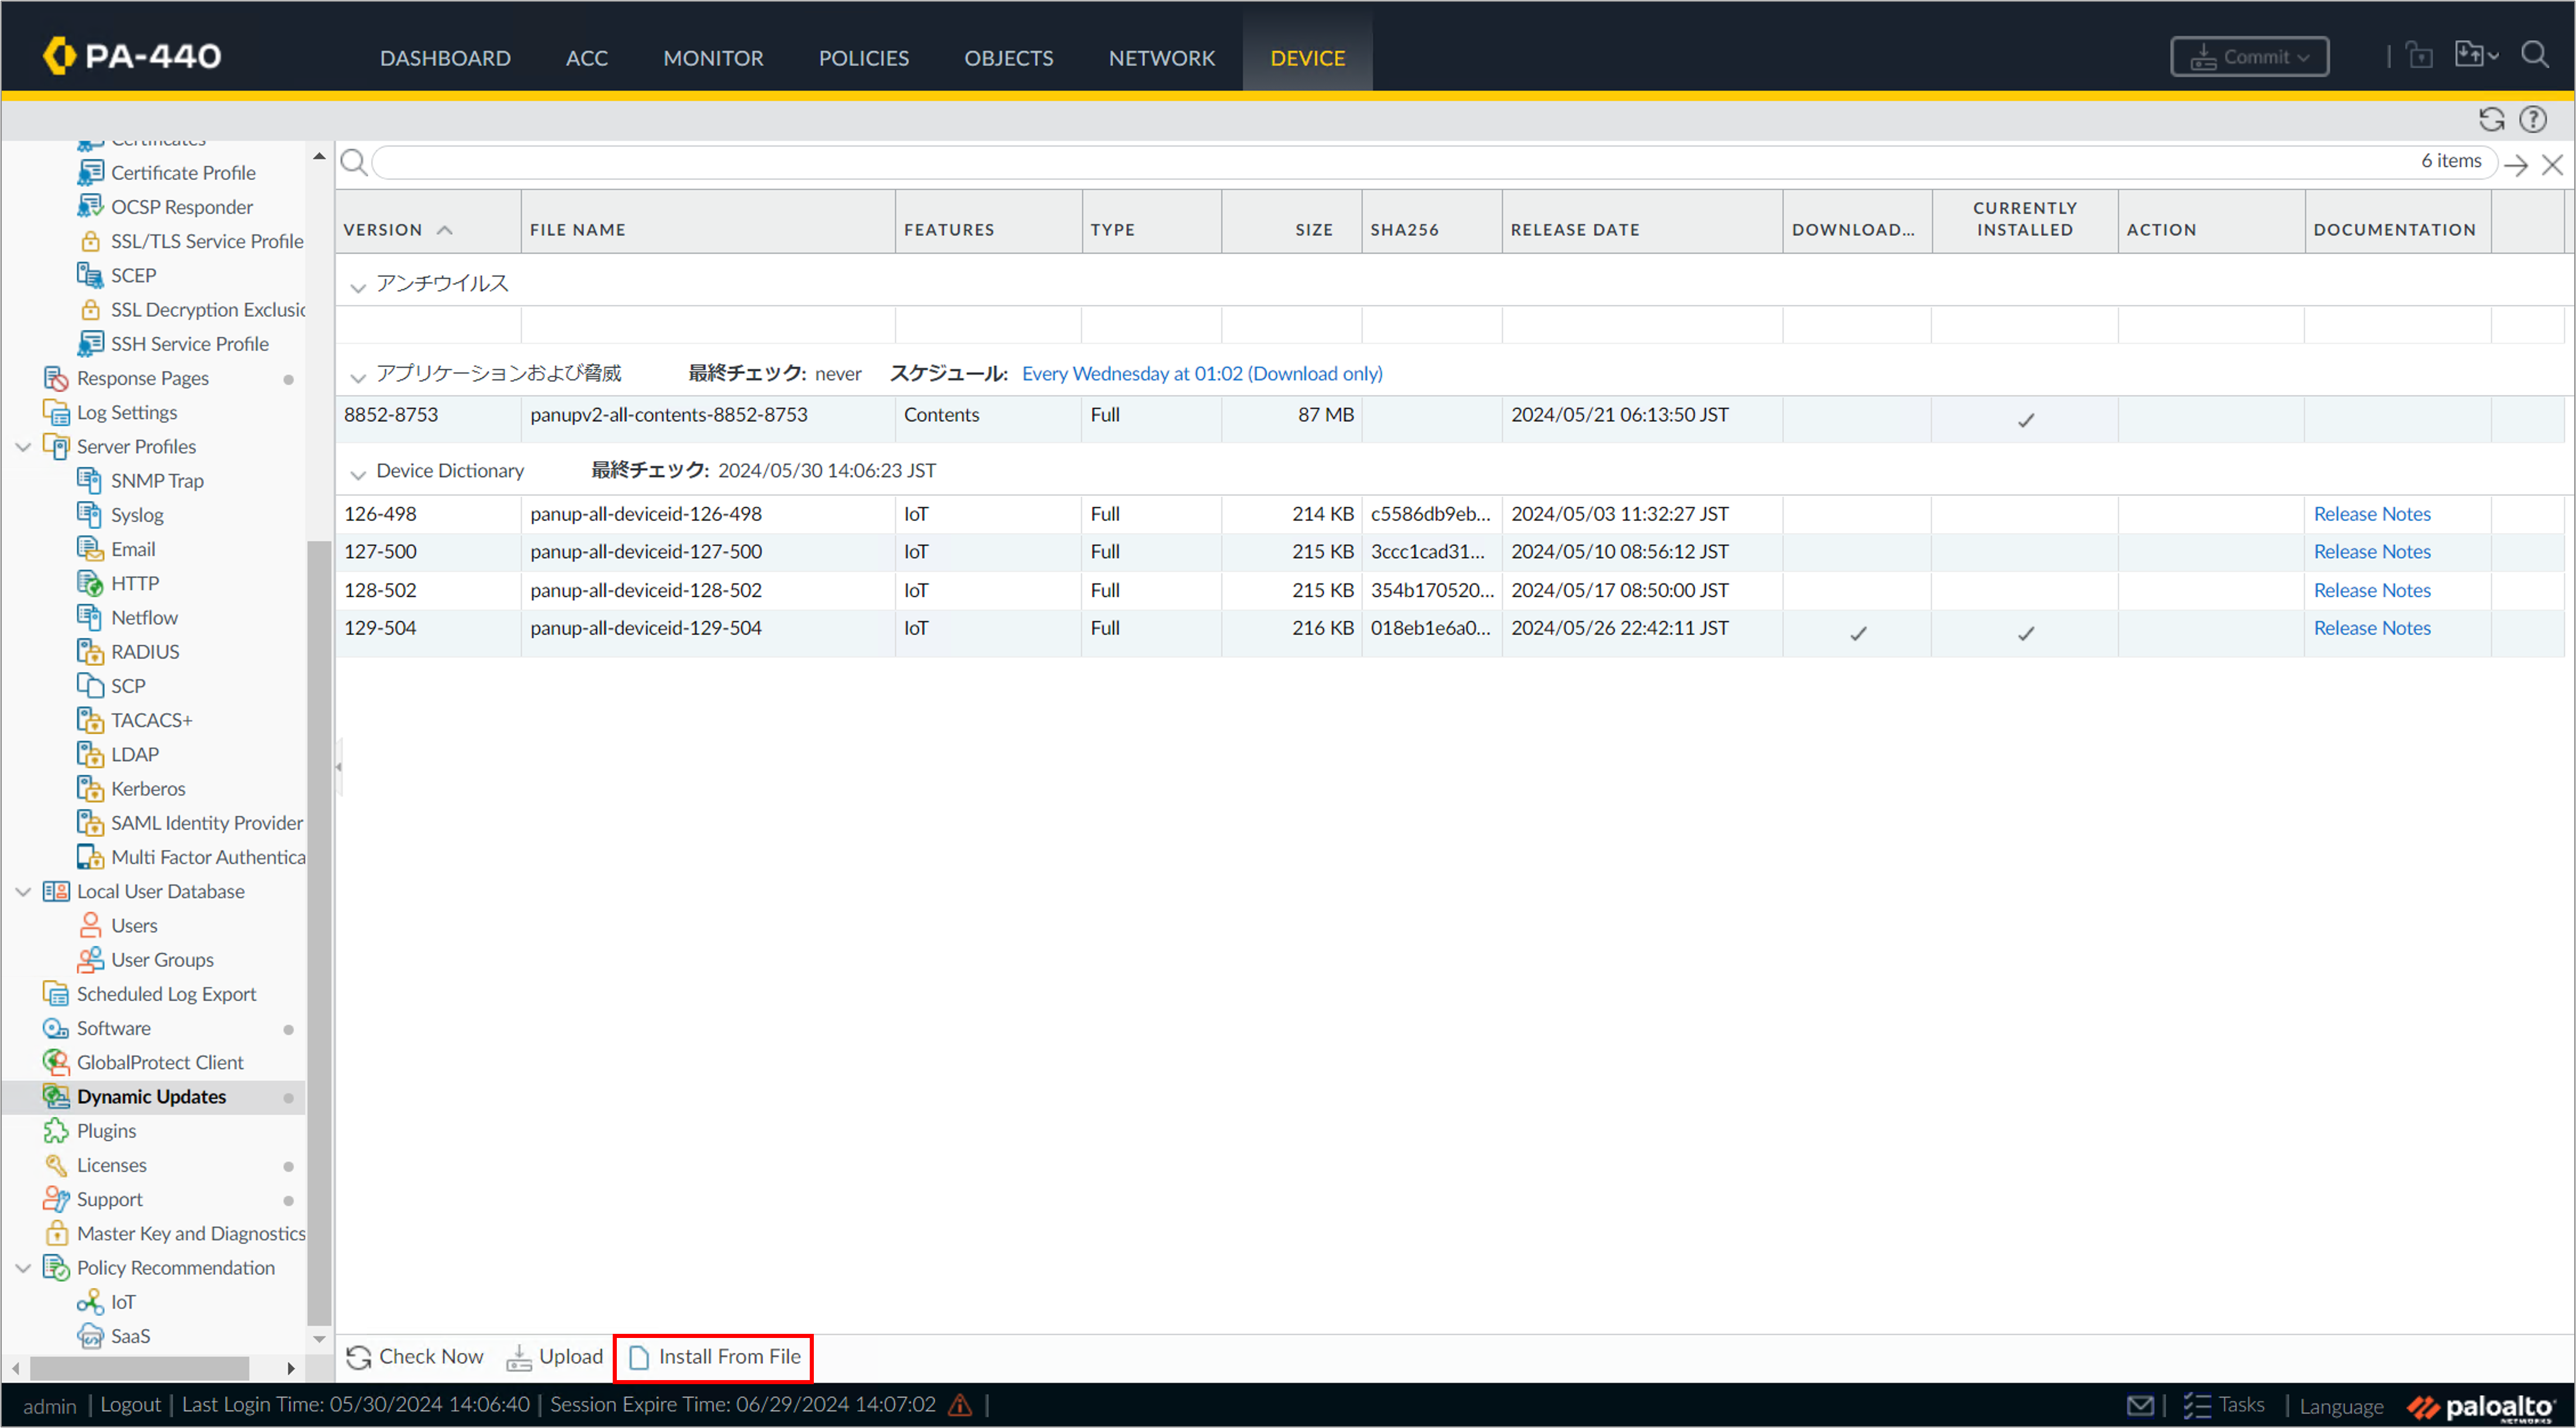Click the session warning triangle icon
The image size is (2576, 1428).
960,1405
